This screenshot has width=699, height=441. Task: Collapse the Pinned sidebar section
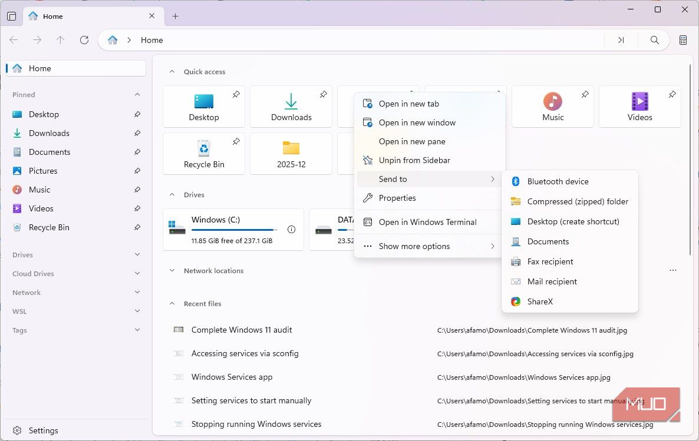pyautogui.click(x=137, y=94)
